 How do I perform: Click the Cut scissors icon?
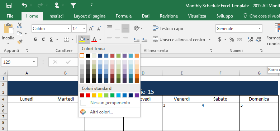pos(20,25)
